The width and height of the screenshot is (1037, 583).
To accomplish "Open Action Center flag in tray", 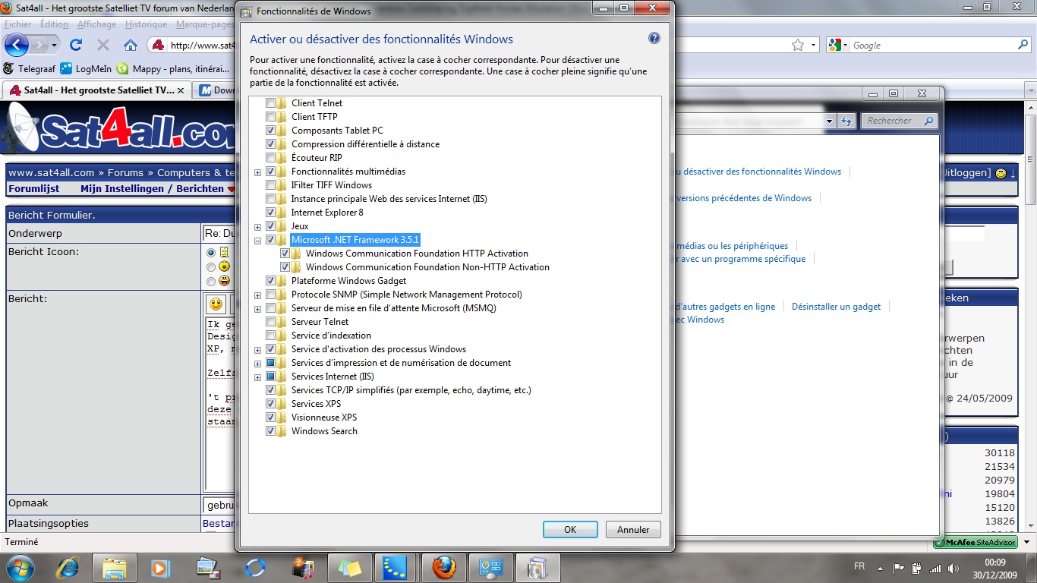I will coord(900,568).
